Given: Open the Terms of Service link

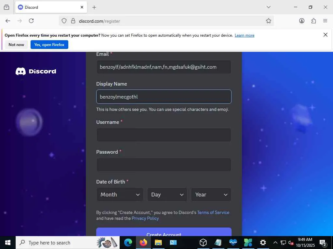Looking at the screenshot, I should [x=213, y=212].
